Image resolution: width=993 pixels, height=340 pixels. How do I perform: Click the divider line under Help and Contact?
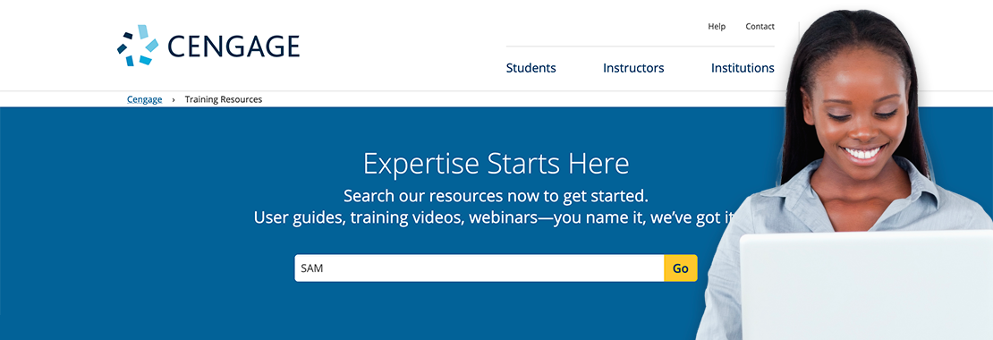click(641, 47)
